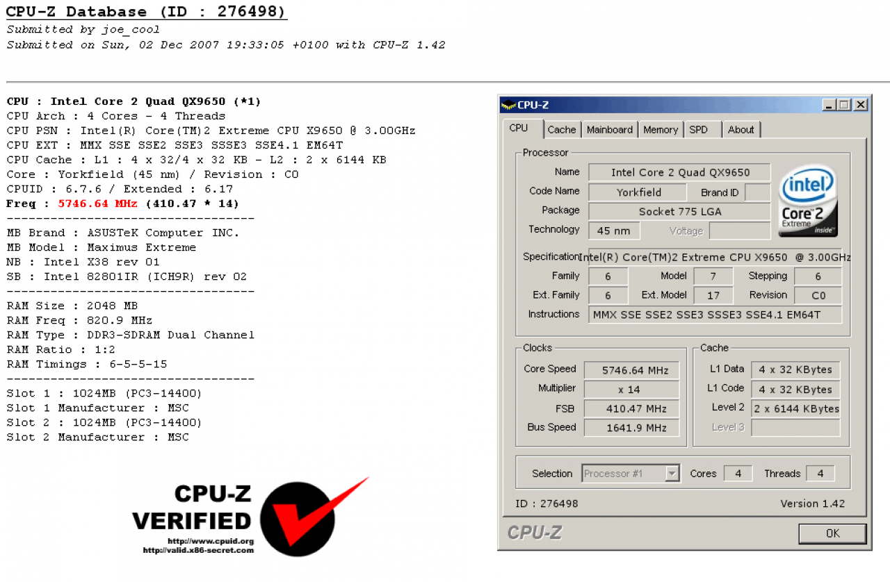Click the CPU-Z title bar app icon
The image size is (890, 582).
click(508, 105)
